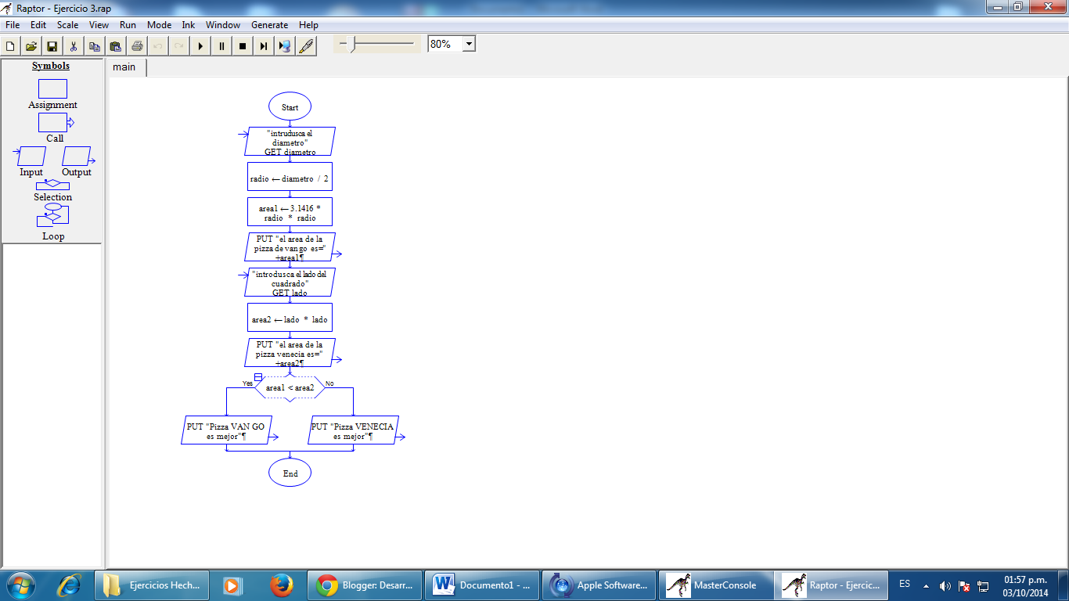
Task: Step to the next shape
Action: coord(264,45)
